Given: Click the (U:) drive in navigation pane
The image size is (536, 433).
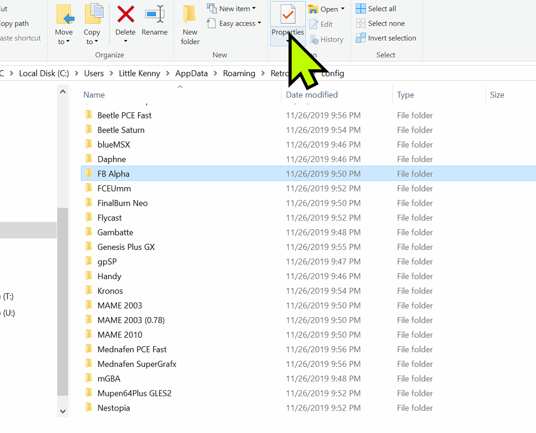Looking at the screenshot, I should [9, 313].
